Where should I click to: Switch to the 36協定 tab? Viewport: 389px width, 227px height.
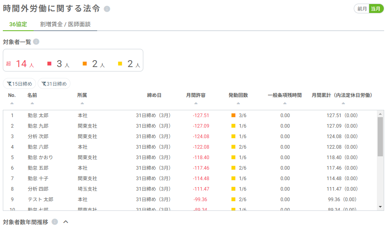pos(18,24)
